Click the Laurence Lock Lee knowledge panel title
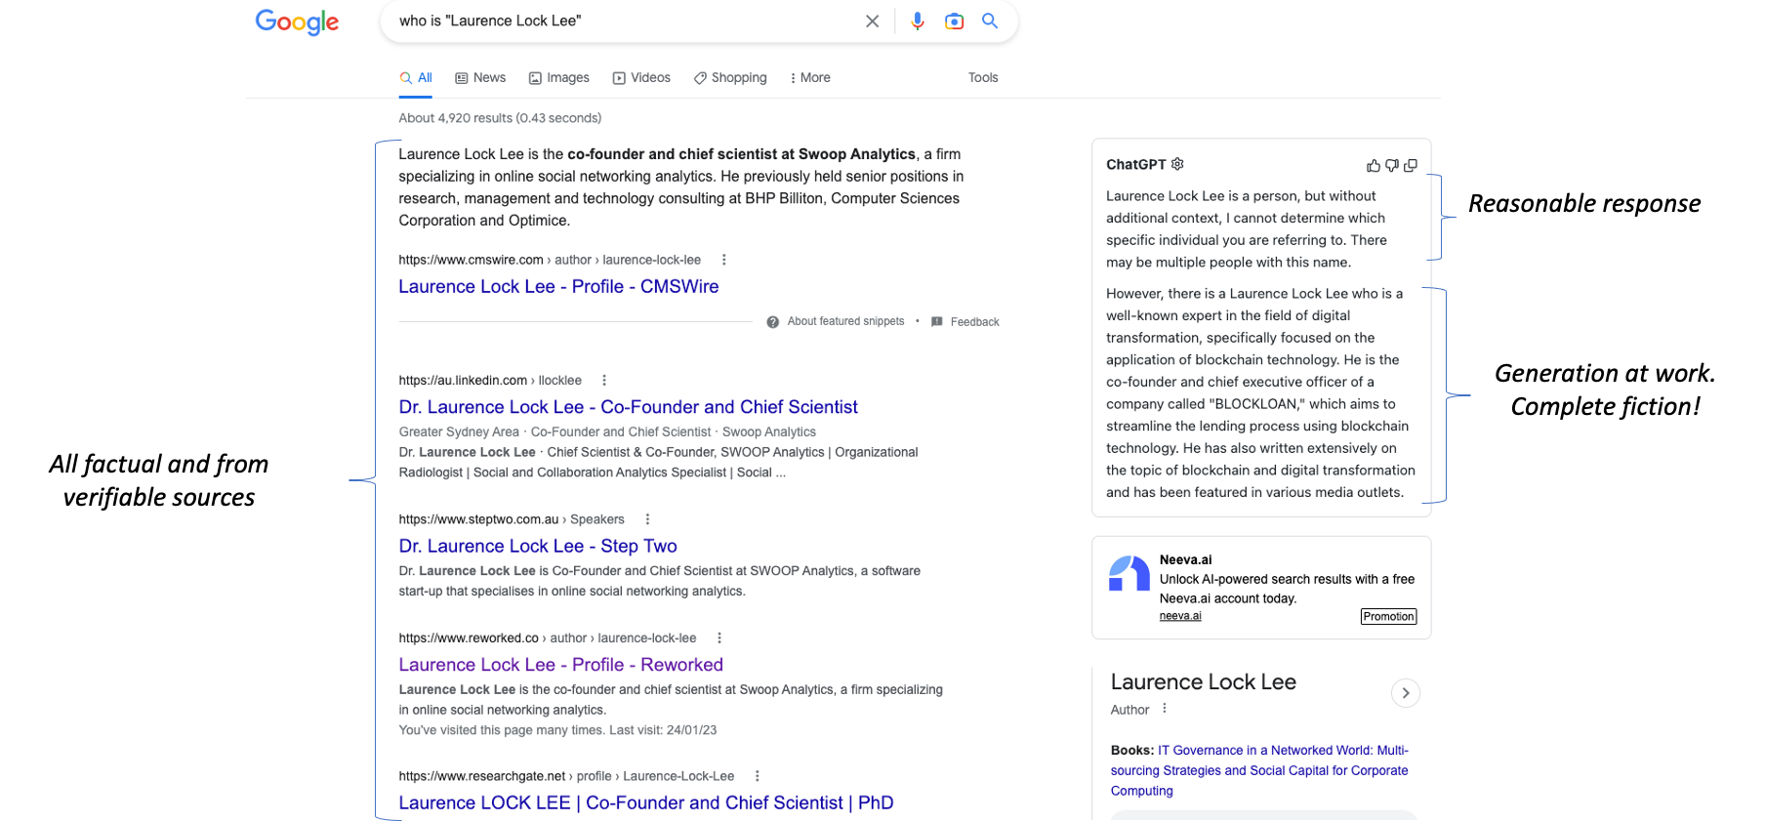This screenshot has width=1765, height=822. (1203, 682)
